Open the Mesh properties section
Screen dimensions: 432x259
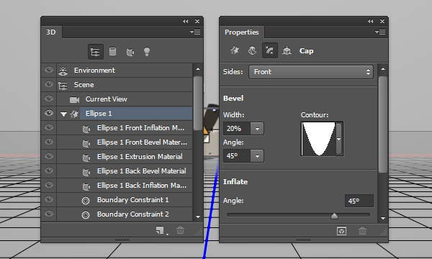coord(235,50)
